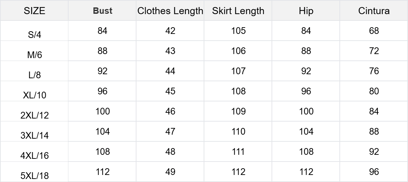Click the Clothes Length value 45 cell
Viewport: 408px width, 182px height.
click(x=170, y=91)
